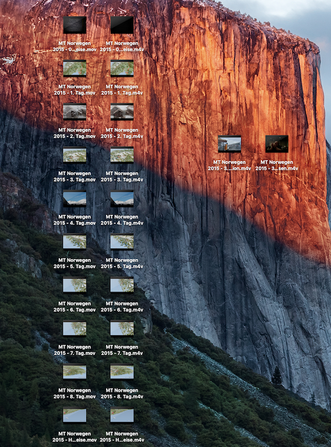Select MT Norwegen 2015 - 1. Tag.mov file

[x=75, y=69]
